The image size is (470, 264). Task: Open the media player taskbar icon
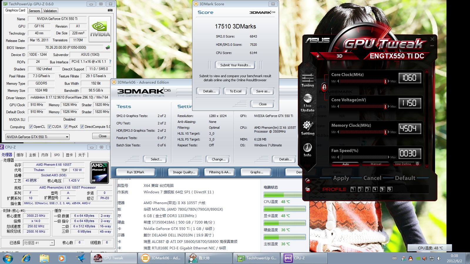(62, 258)
